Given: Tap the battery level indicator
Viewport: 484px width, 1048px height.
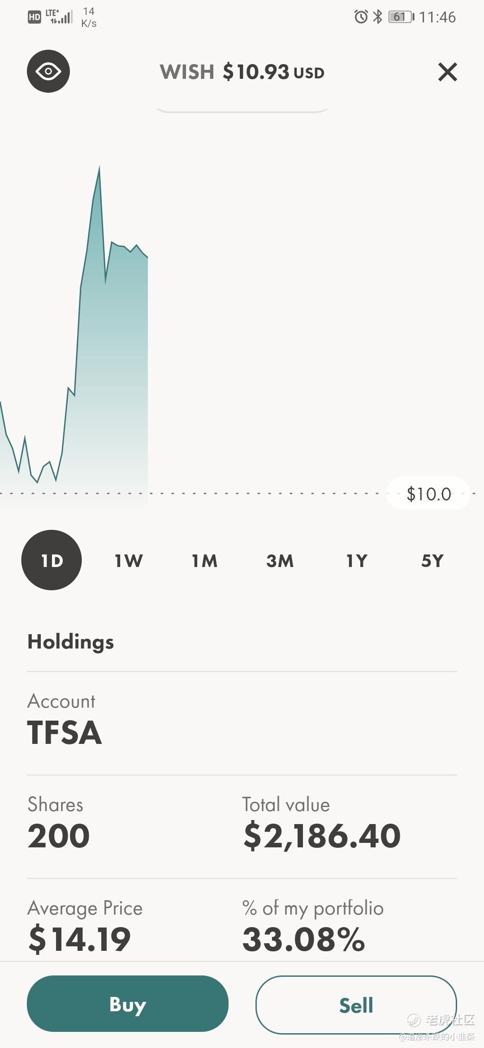Looking at the screenshot, I should tap(401, 17).
